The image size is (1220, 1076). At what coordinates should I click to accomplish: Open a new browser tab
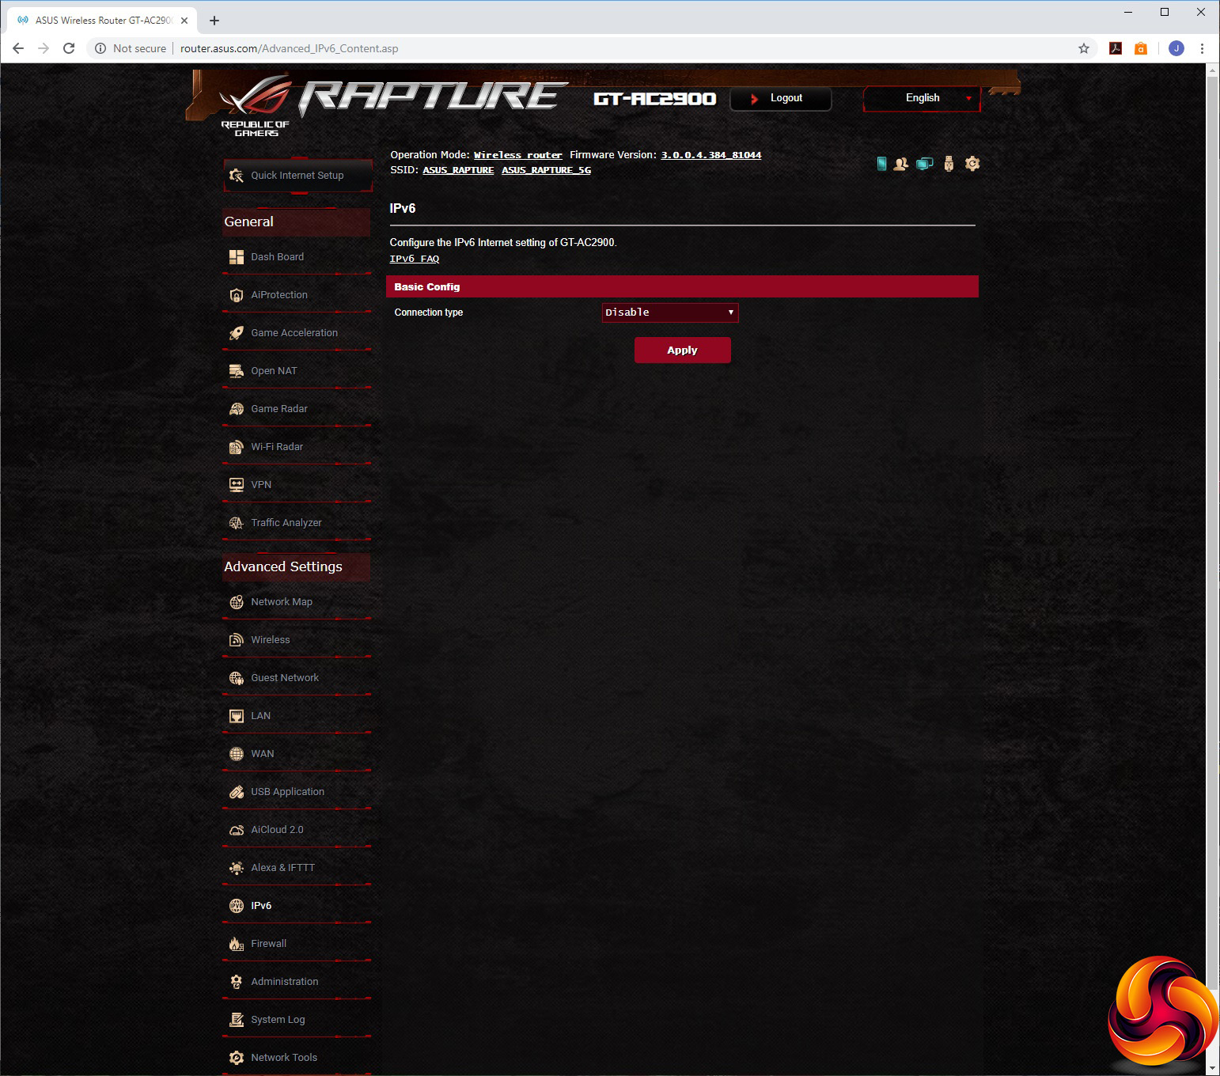pos(214,21)
